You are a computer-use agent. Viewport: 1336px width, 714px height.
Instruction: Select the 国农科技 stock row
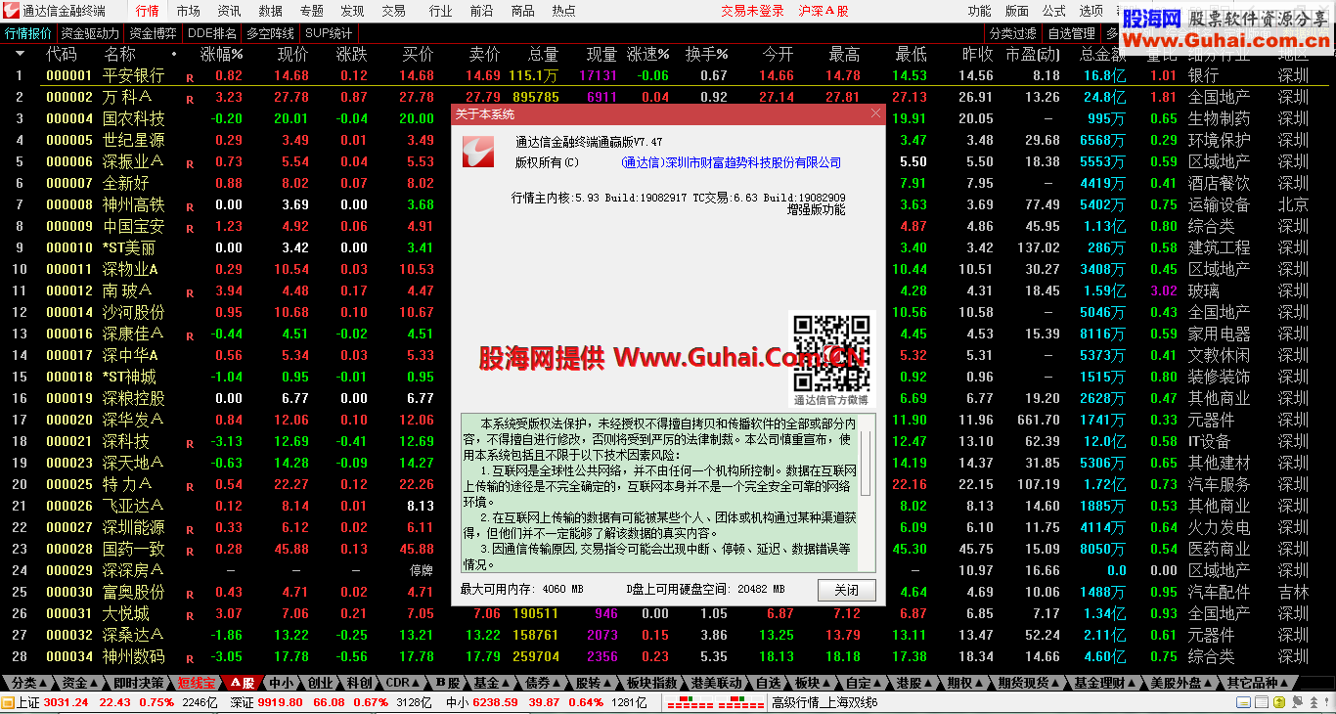tap(668, 118)
